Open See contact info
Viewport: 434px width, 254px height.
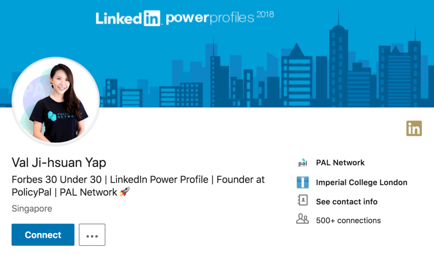pyautogui.click(x=347, y=202)
